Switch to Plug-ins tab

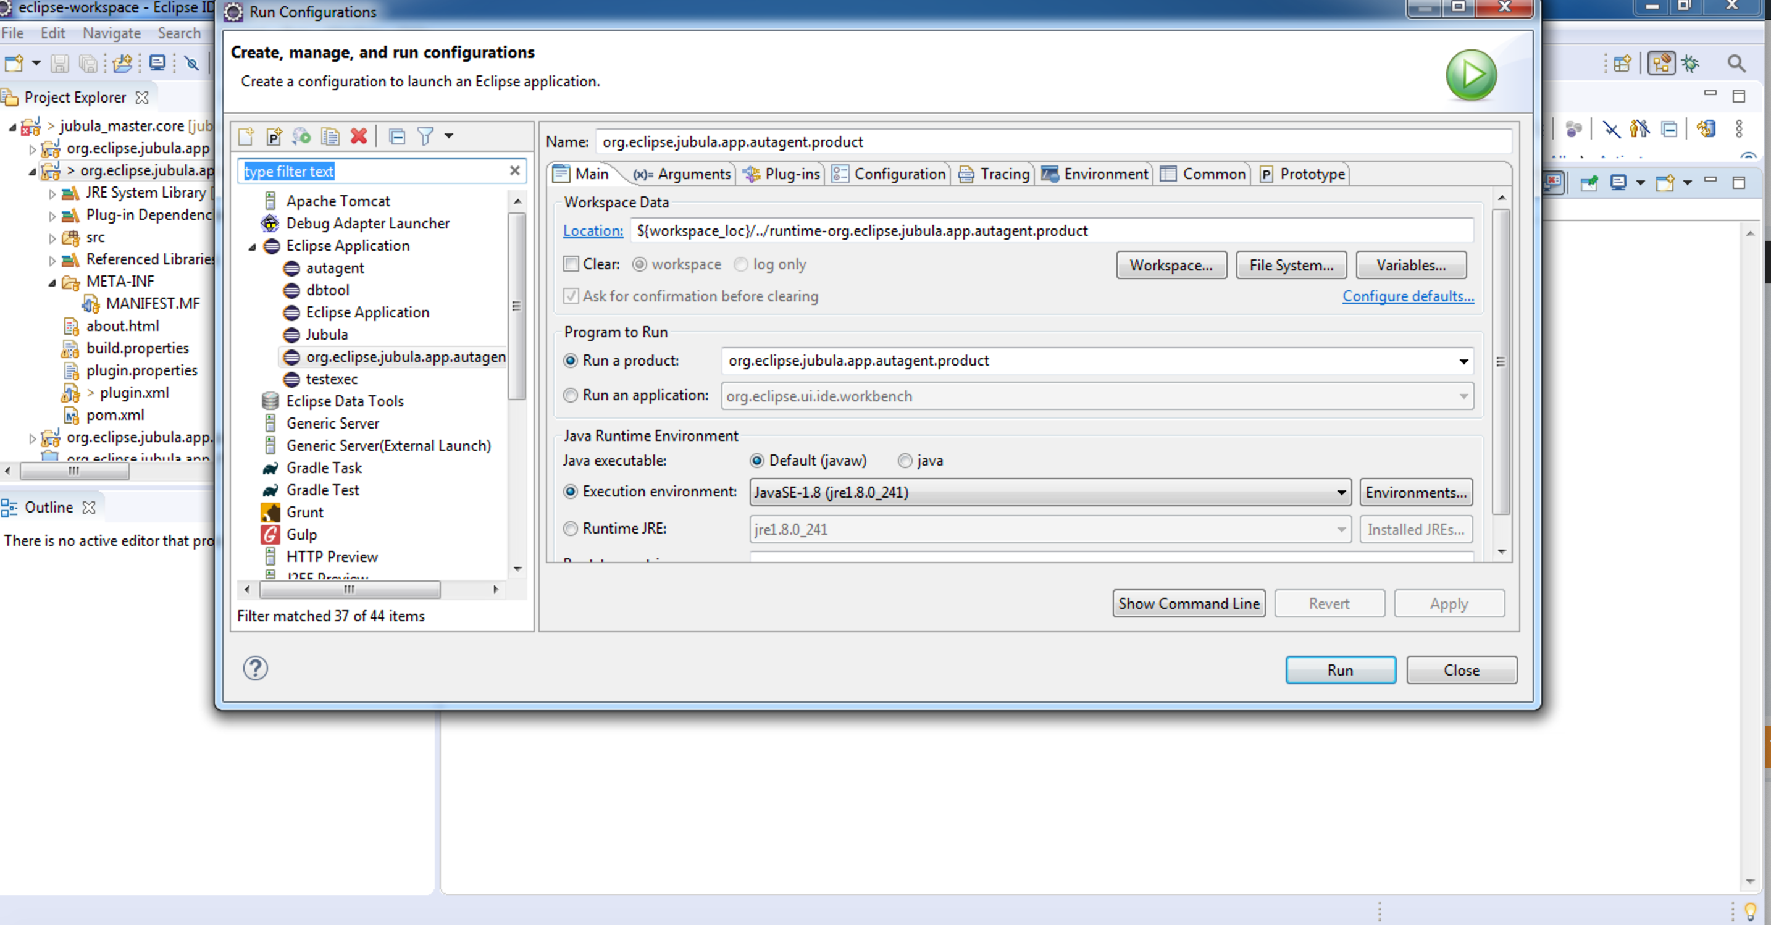(782, 174)
